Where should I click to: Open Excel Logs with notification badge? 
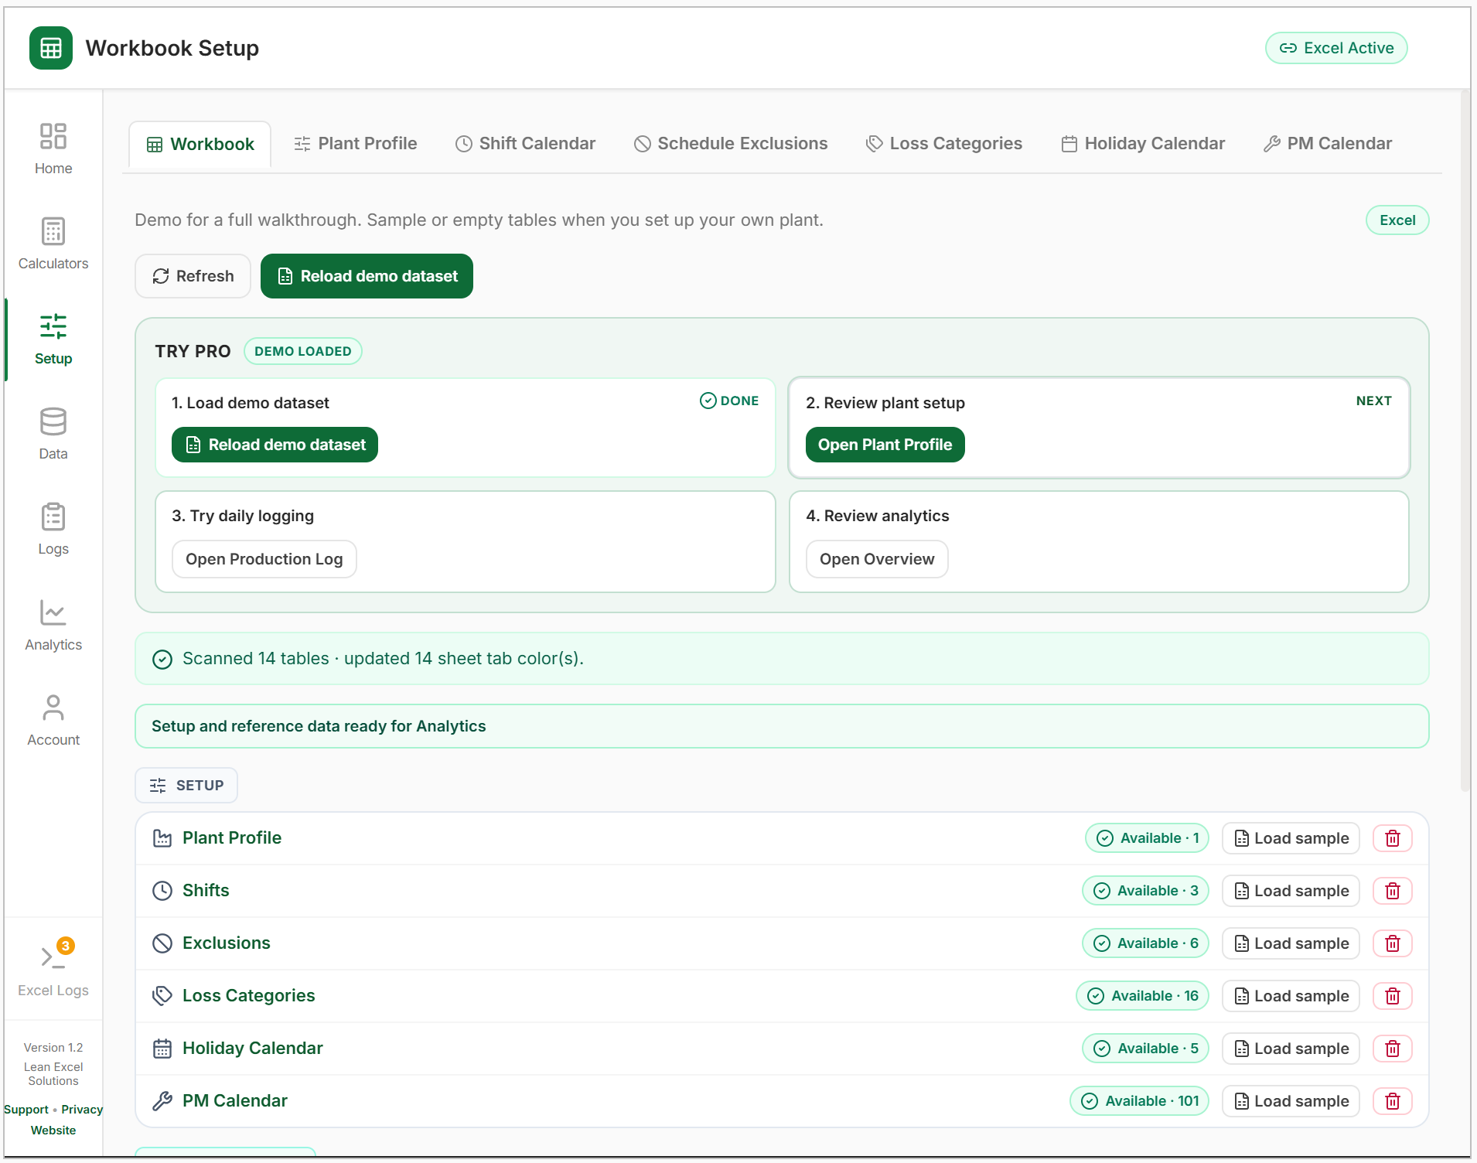click(x=53, y=968)
